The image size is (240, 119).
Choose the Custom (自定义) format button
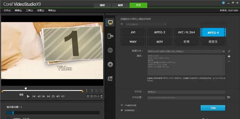click(213, 42)
